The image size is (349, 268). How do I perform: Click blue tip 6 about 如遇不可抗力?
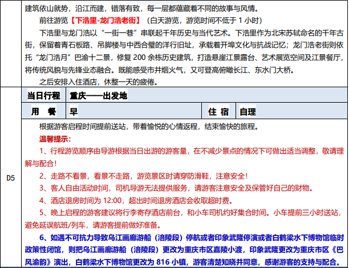pos(188,238)
